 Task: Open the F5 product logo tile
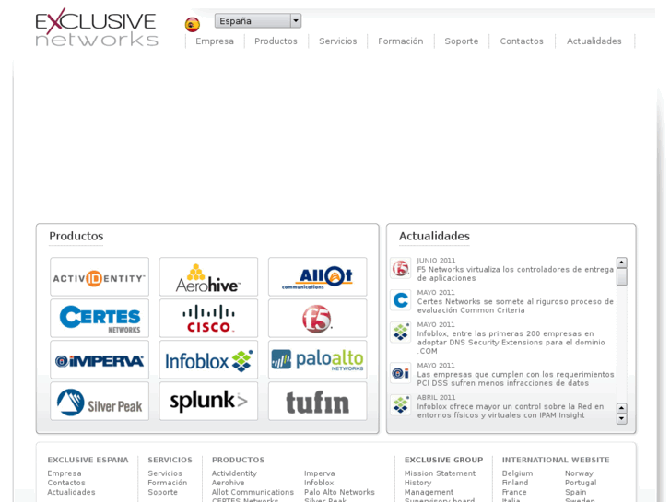click(317, 319)
